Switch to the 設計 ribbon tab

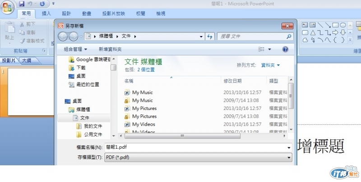pos(66,14)
